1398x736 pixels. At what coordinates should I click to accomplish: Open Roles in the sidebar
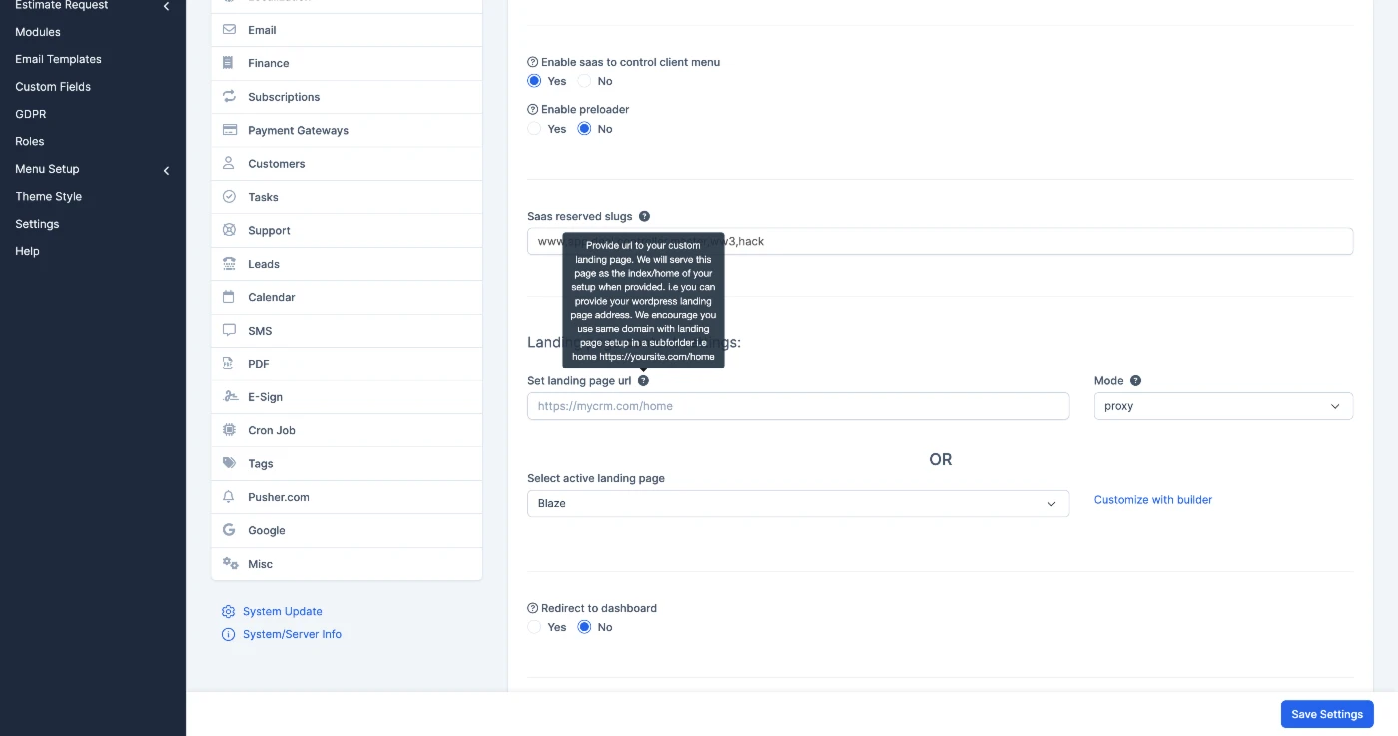coord(30,142)
